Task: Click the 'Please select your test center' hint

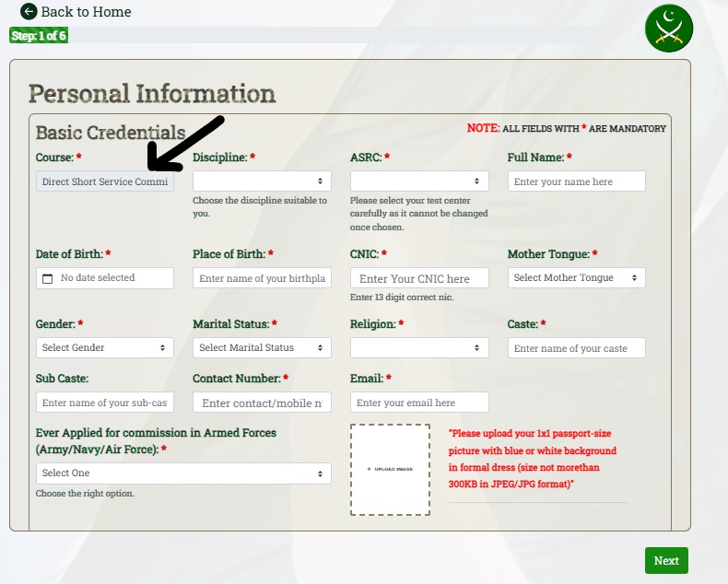Action: (x=418, y=214)
